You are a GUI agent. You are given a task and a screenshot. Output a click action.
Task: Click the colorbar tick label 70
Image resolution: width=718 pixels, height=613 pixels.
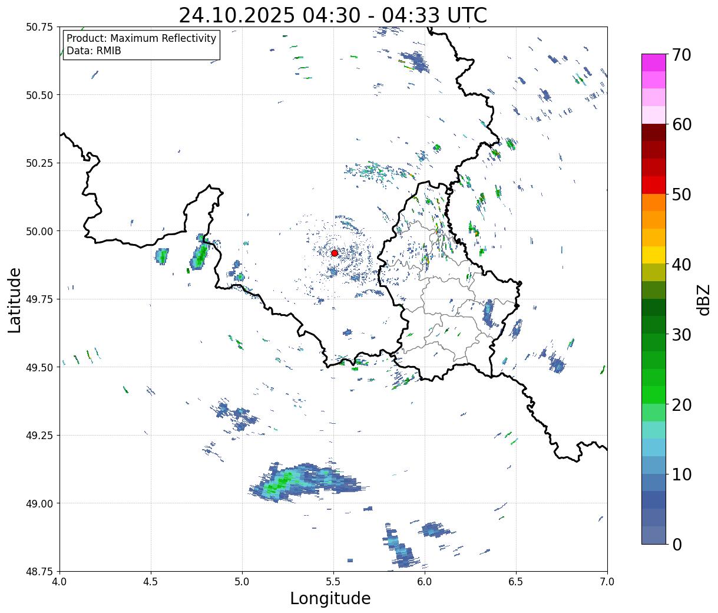click(681, 55)
